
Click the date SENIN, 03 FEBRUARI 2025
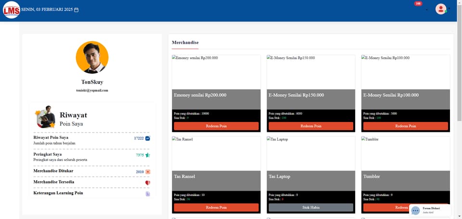(47, 10)
